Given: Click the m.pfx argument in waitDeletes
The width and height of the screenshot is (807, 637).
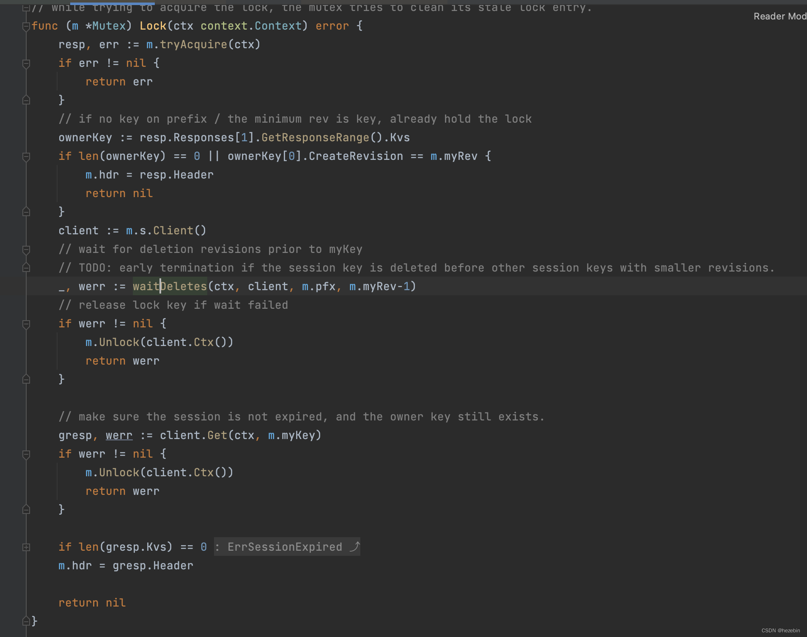Looking at the screenshot, I should [x=319, y=286].
